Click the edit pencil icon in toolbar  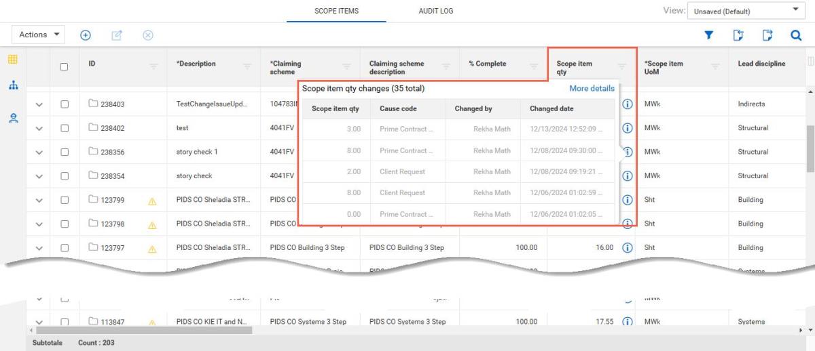tap(115, 35)
